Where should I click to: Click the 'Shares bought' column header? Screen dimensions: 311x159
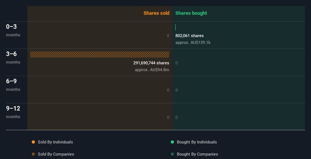coord(191,13)
